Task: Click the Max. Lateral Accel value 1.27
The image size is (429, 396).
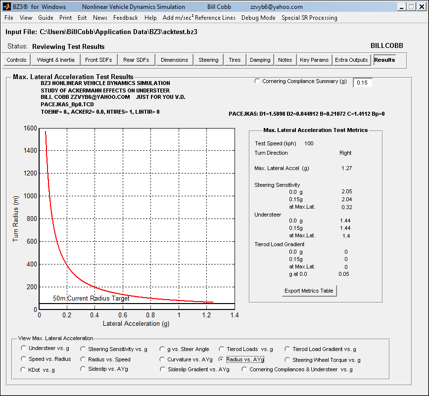Action: (347, 168)
